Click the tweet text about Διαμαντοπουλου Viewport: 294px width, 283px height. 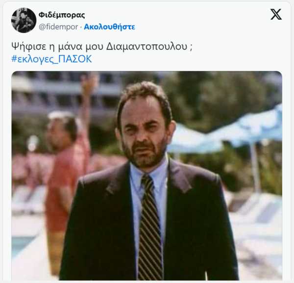[x=102, y=47]
